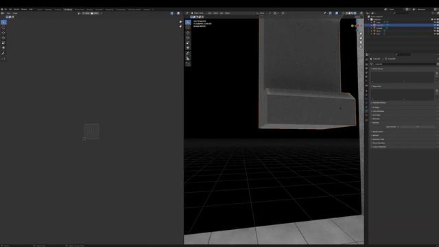Adjust the Auto Smooth angle slider
Viewport: 439px width, 247px height.
click(x=417, y=127)
